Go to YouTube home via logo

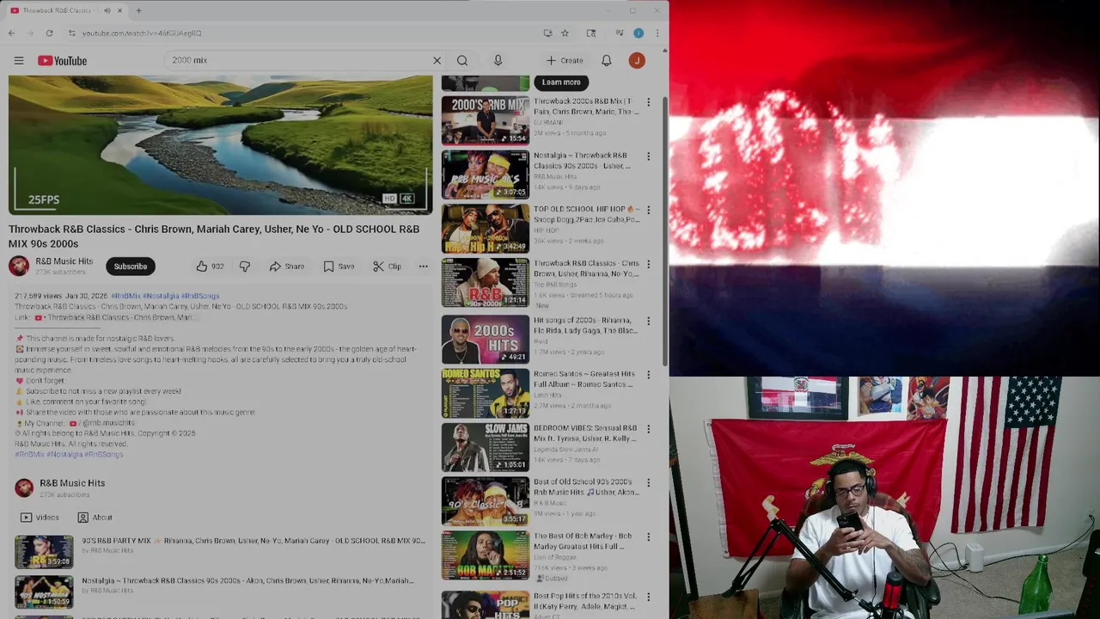(62, 60)
